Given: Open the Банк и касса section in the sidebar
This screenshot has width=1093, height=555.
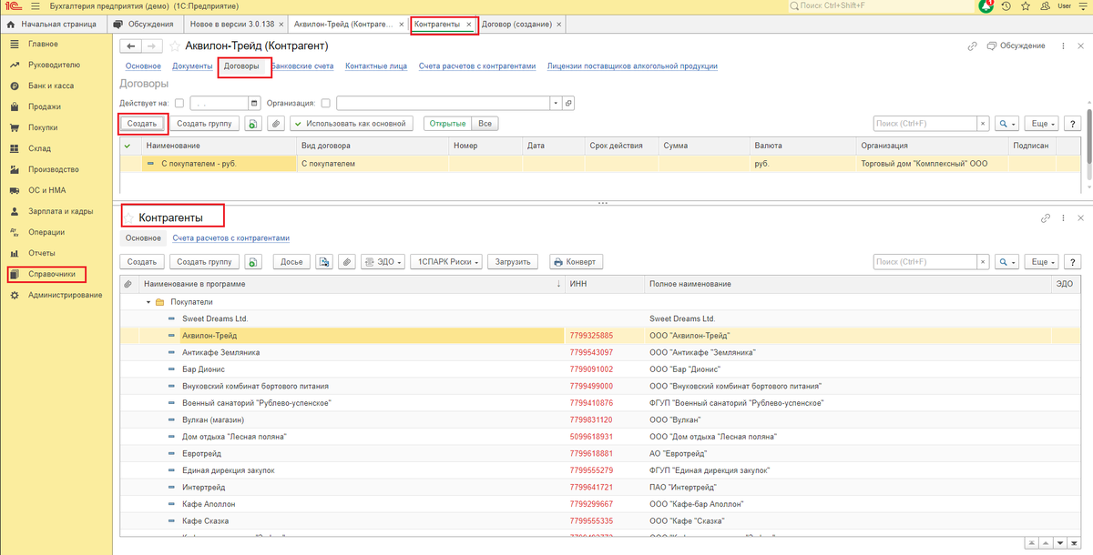Looking at the screenshot, I should 50,86.
